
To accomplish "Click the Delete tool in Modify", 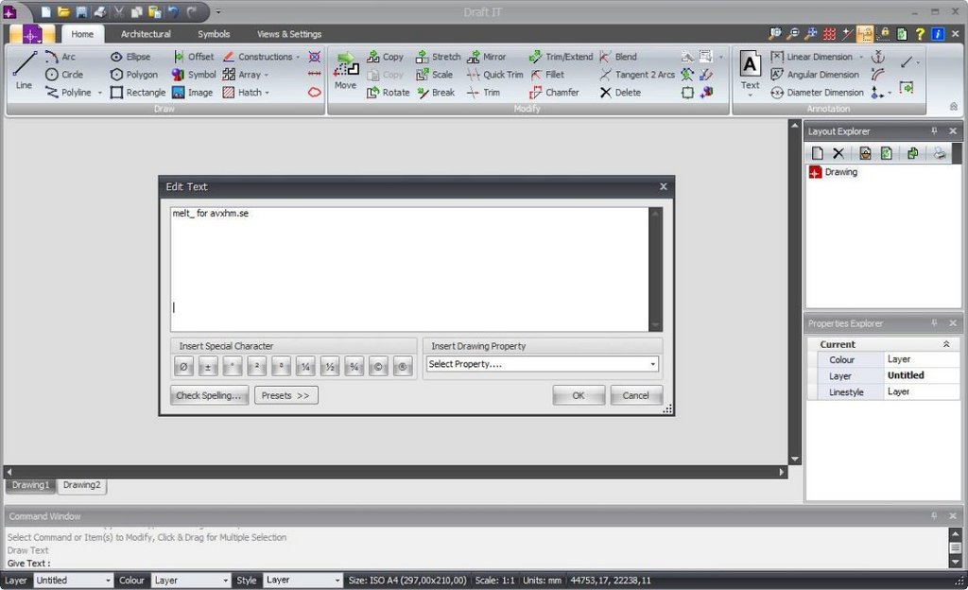I will (620, 93).
